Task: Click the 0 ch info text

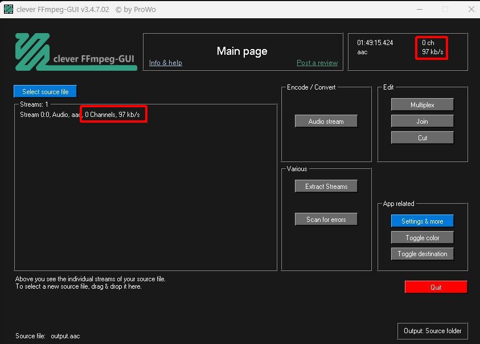Action: [x=428, y=43]
